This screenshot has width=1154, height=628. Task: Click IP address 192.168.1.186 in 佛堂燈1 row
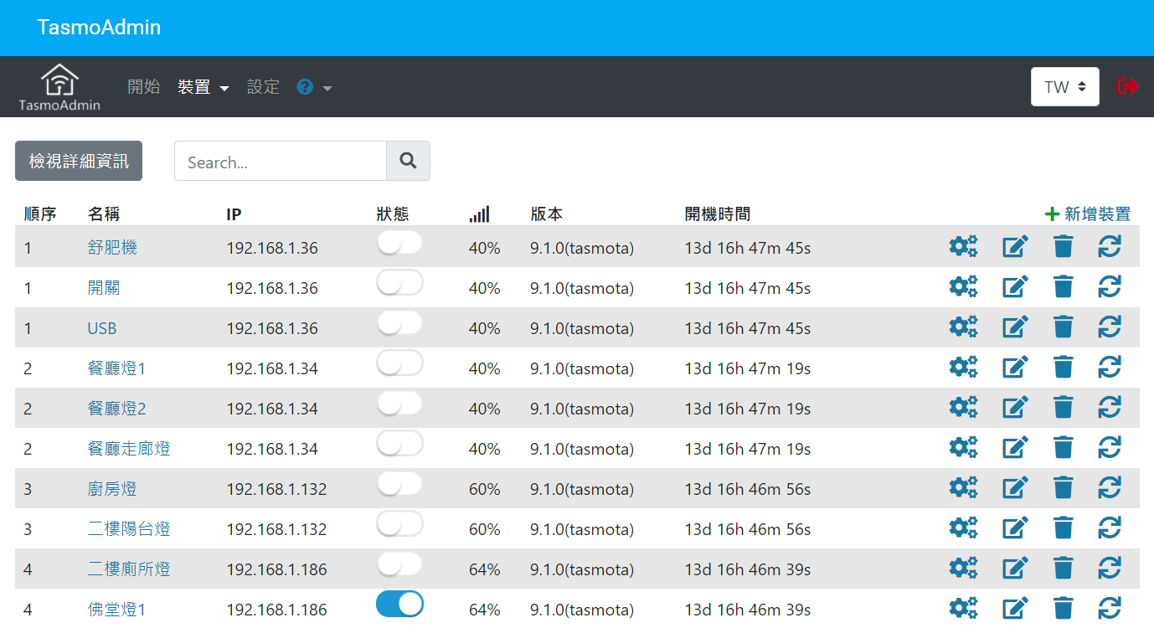tap(276, 610)
